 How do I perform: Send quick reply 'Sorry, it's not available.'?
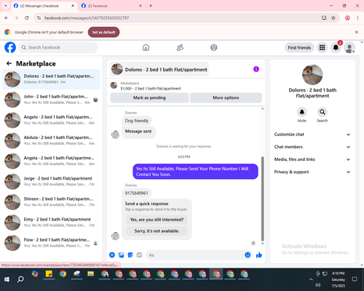click(x=157, y=231)
